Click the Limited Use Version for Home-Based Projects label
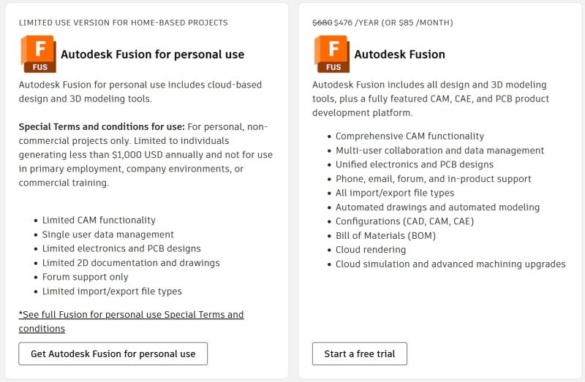 (x=123, y=23)
